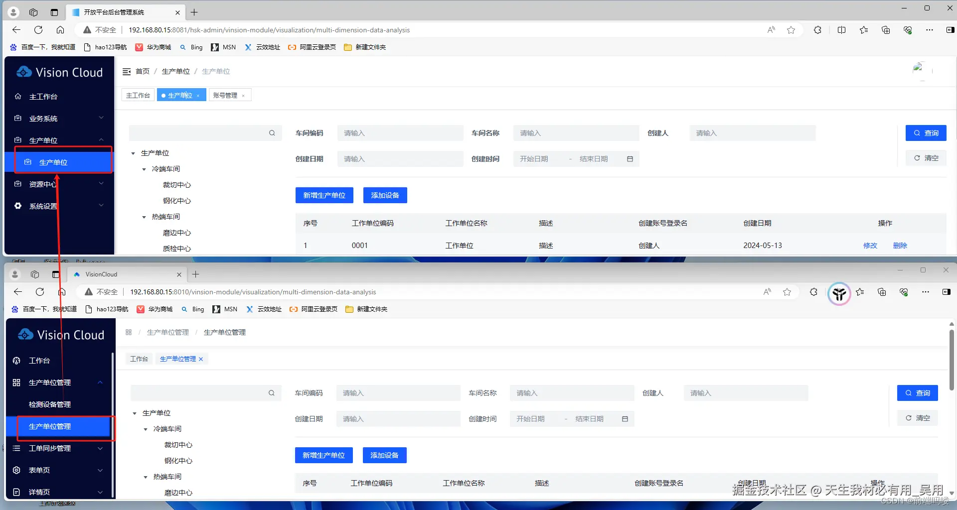The width and height of the screenshot is (957, 510).
Task: Open the calendar picker for 创建时间
Action: pos(630,158)
